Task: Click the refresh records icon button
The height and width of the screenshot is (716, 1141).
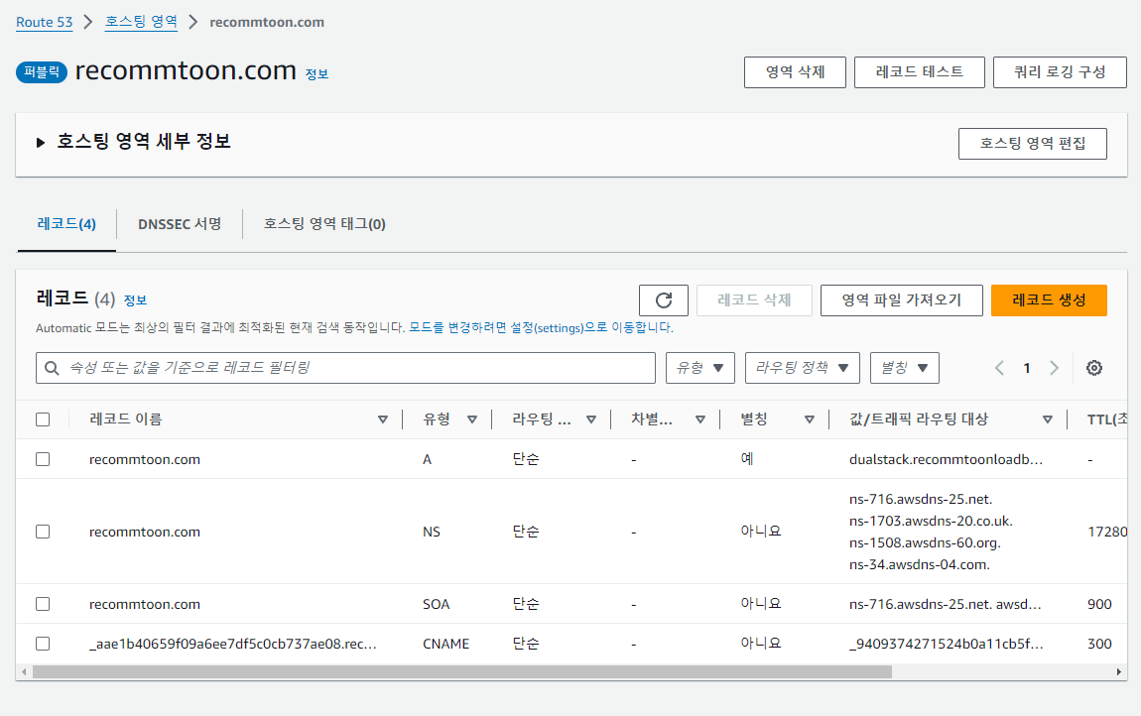Action: pyautogui.click(x=663, y=300)
